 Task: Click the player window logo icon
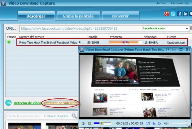82,49
